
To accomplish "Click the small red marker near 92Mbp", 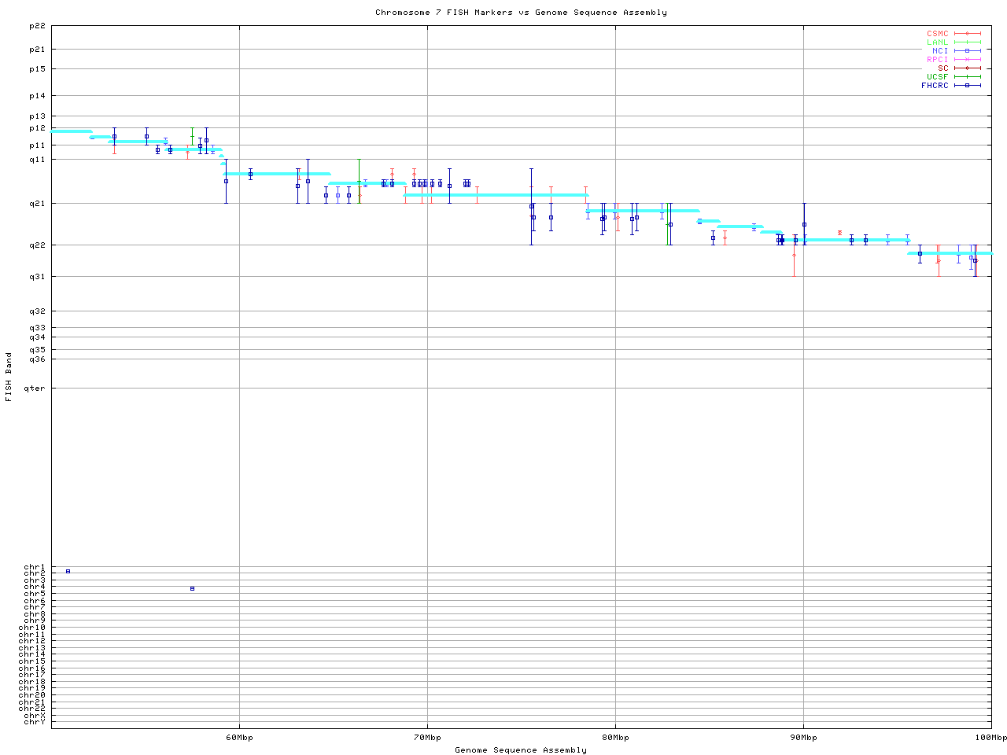I will click(x=839, y=233).
